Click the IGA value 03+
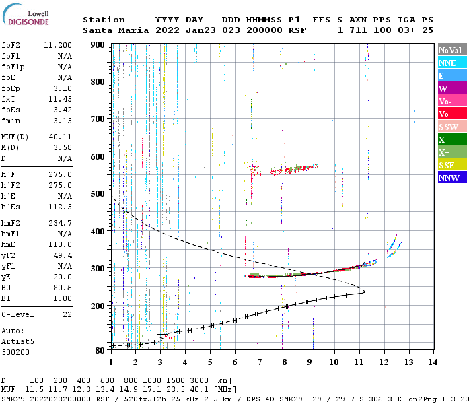471x404 pixels. click(406, 30)
